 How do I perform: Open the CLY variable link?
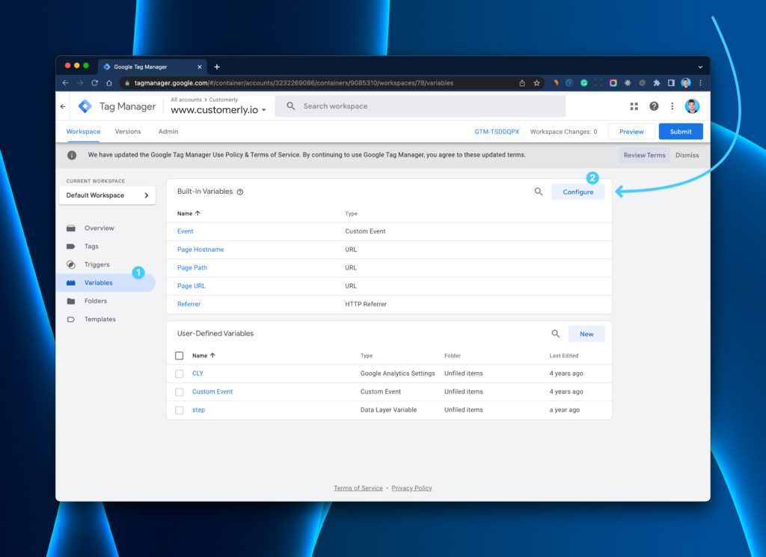click(197, 374)
